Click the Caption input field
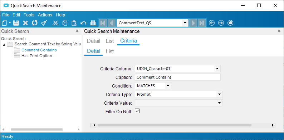This screenshot has height=140, width=284. (x=178, y=77)
